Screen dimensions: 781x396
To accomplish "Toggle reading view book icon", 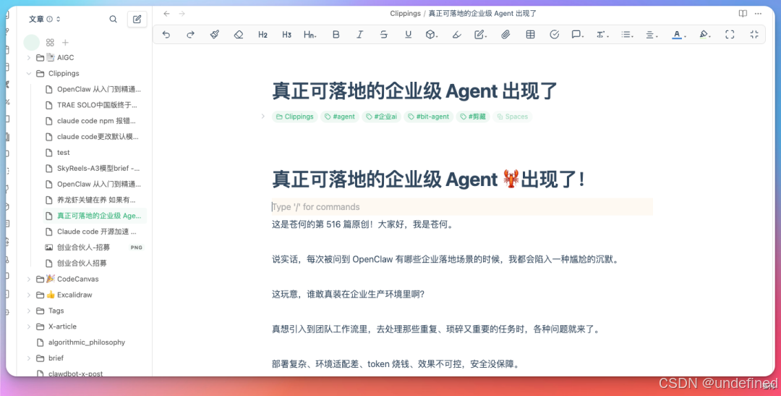I will [743, 14].
